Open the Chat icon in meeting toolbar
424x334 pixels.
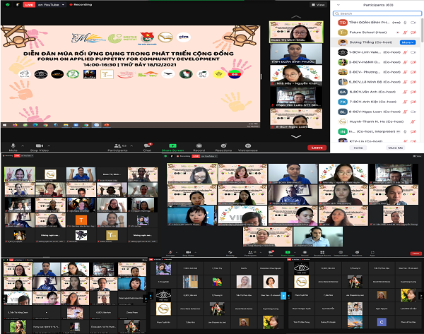[x=148, y=146]
